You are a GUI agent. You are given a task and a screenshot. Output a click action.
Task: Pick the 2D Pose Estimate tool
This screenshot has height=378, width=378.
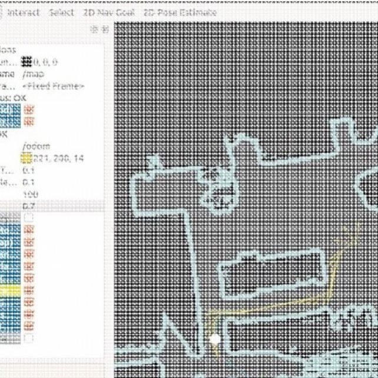(180, 12)
